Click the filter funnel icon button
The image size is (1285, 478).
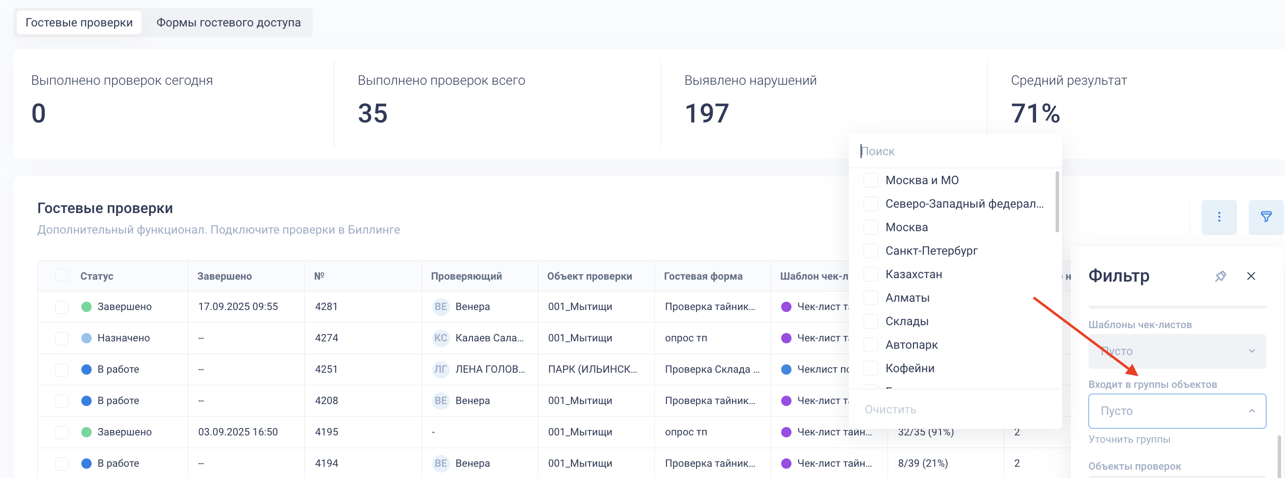[1265, 217]
